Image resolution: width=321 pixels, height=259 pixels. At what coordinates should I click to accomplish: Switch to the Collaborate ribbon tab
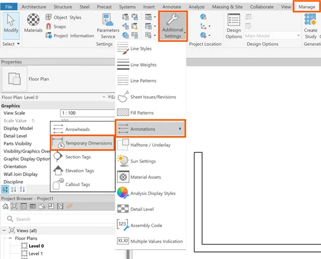click(x=262, y=7)
